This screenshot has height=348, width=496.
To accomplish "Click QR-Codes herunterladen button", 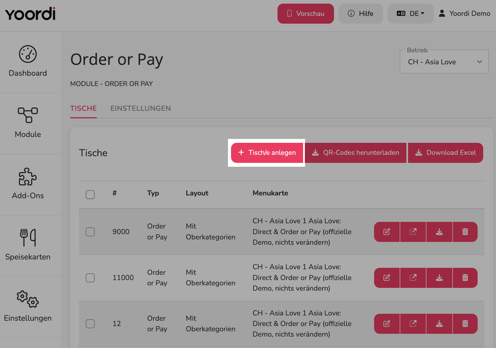I will coord(355,153).
